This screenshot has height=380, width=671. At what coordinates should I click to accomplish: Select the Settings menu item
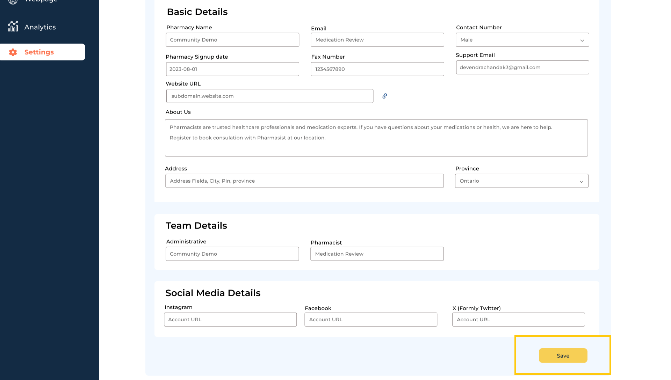[39, 52]
